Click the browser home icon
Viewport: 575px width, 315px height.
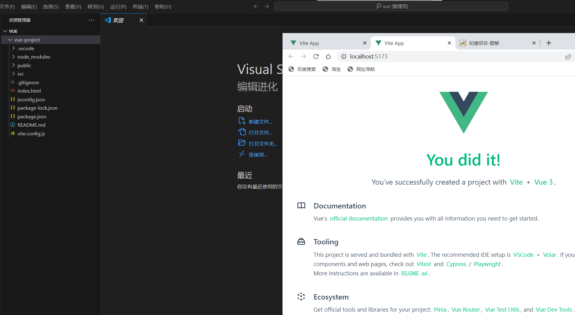(328, 56)
